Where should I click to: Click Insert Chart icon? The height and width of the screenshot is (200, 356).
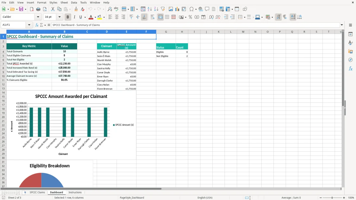coord(177,9)
